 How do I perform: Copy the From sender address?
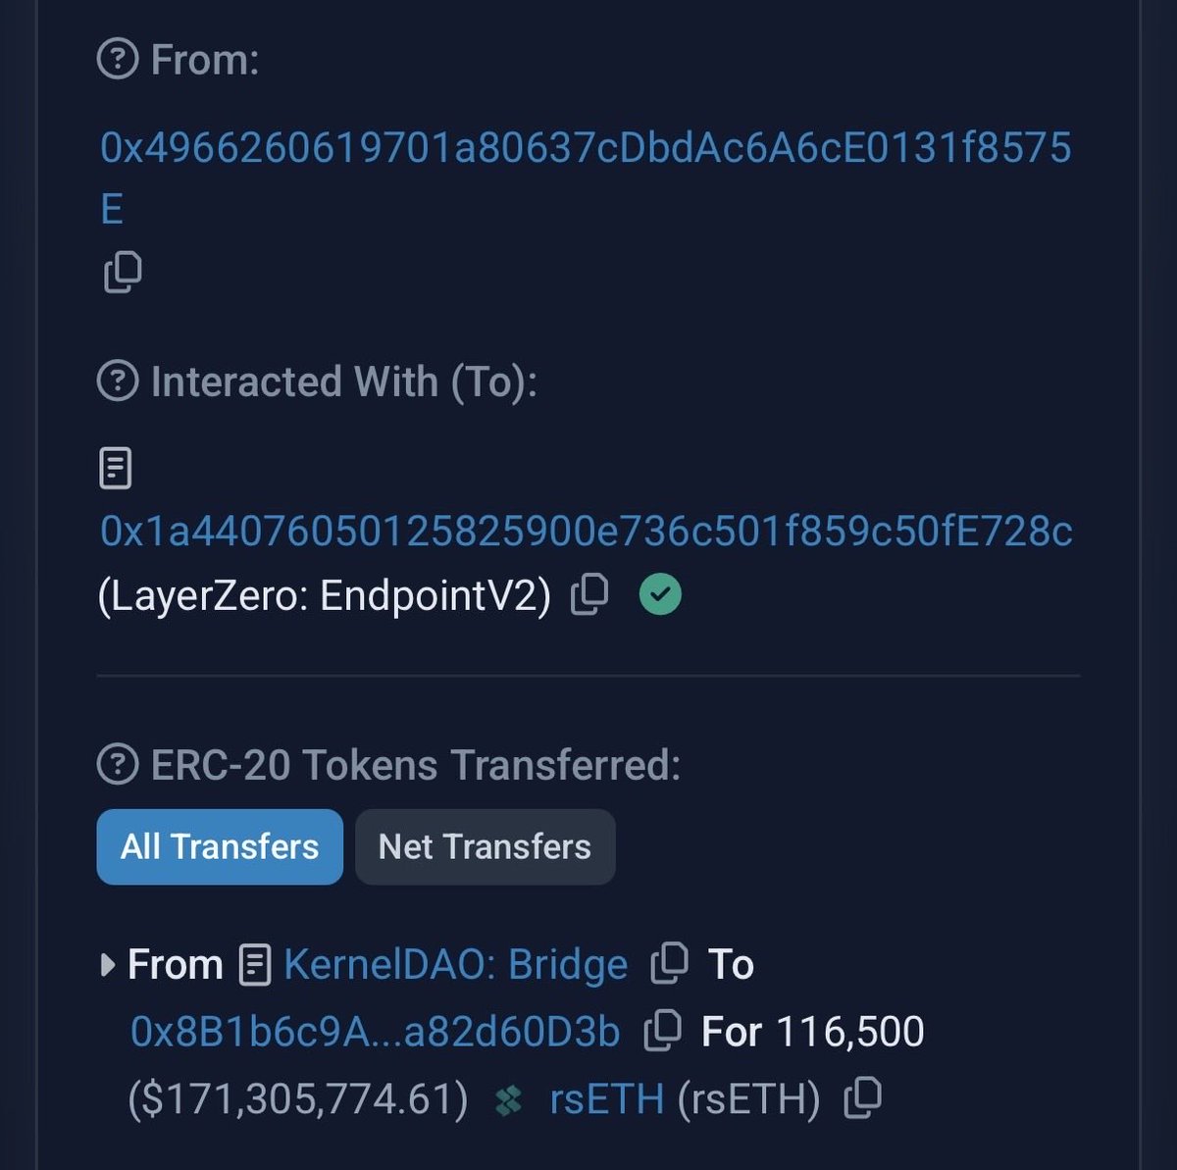click(x=123, y=272)
